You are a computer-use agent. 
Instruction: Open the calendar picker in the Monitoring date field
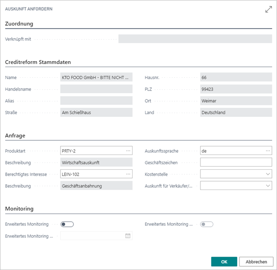(x=128, y=236)
